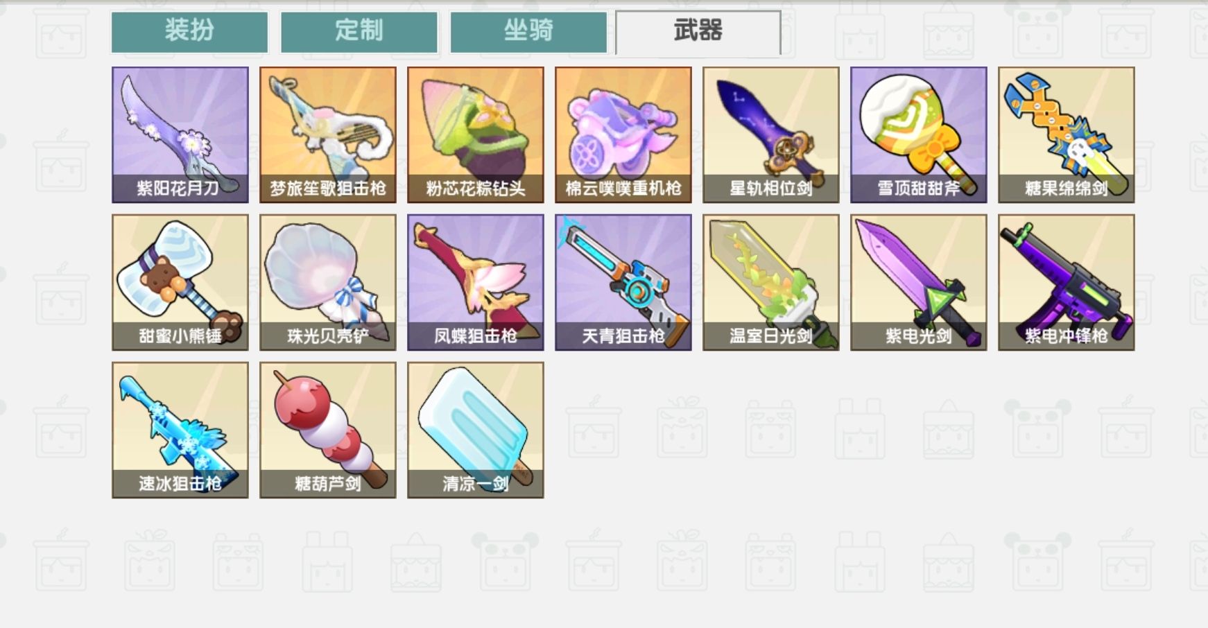Select the 糖葫芦剑 item
Screen dimensions: 1208x628
pos(328,430)
